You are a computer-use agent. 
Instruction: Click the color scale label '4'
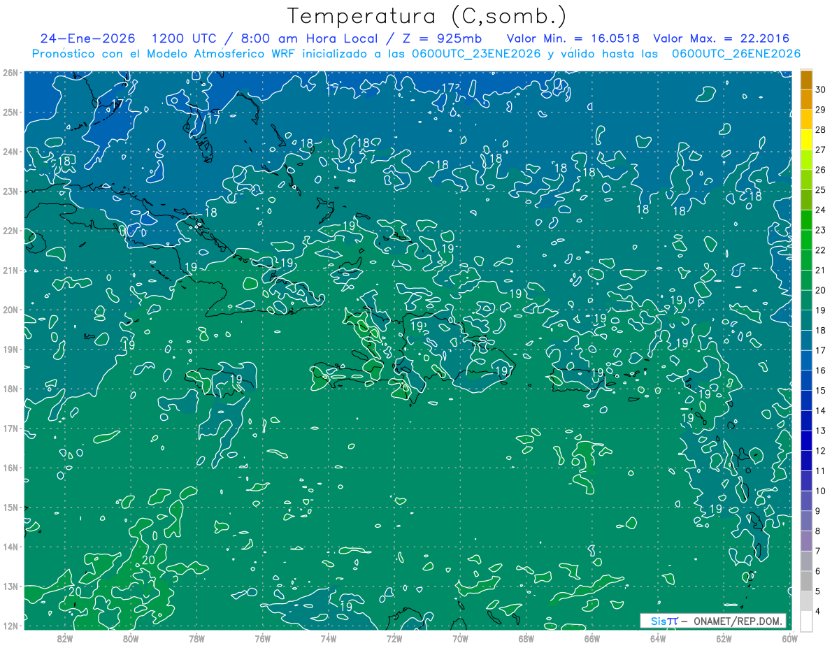tap(818, 611)
